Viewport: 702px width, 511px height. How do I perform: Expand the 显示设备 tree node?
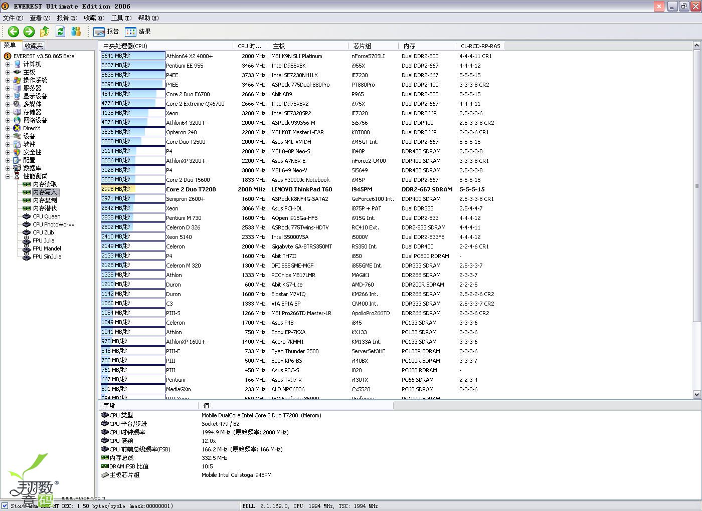pos(8,96)
